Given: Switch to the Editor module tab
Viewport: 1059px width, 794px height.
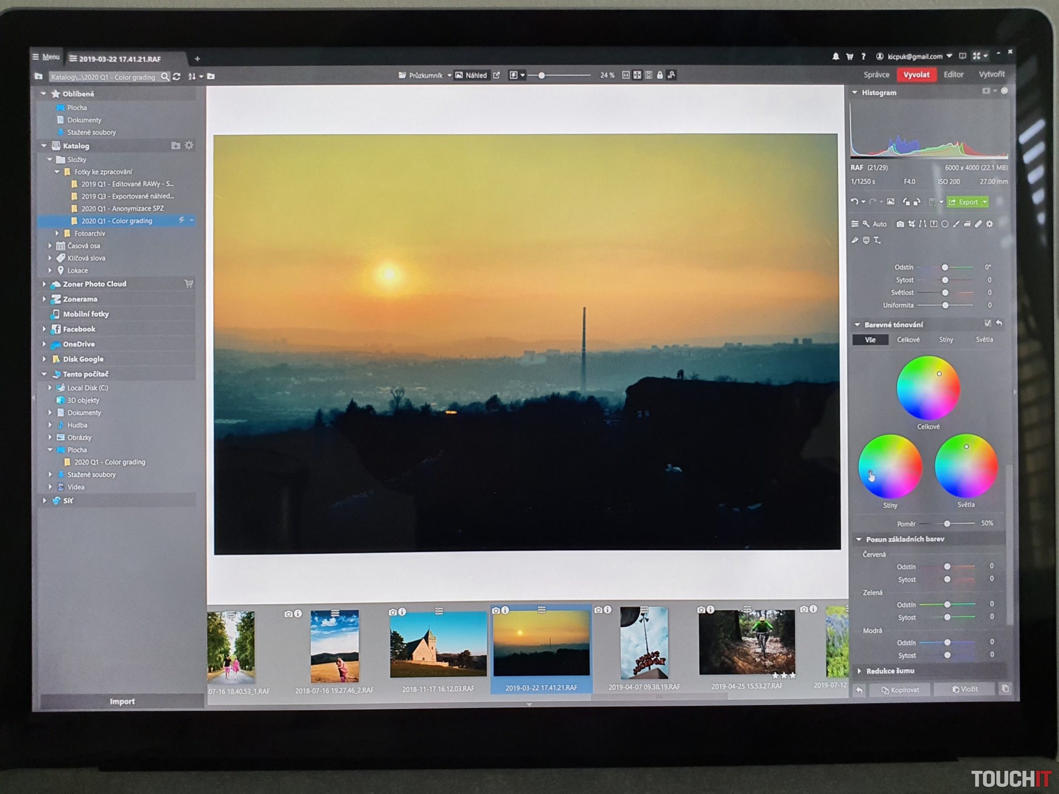Looking at the screenshot, I should (953, 74).
